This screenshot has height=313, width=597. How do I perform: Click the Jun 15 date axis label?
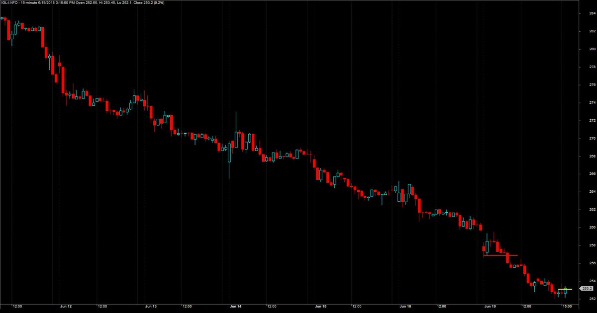pos(321,307)
